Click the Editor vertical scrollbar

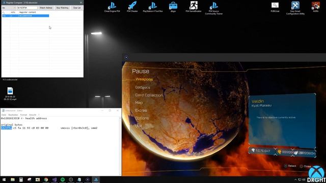click(x=120, y=146)
